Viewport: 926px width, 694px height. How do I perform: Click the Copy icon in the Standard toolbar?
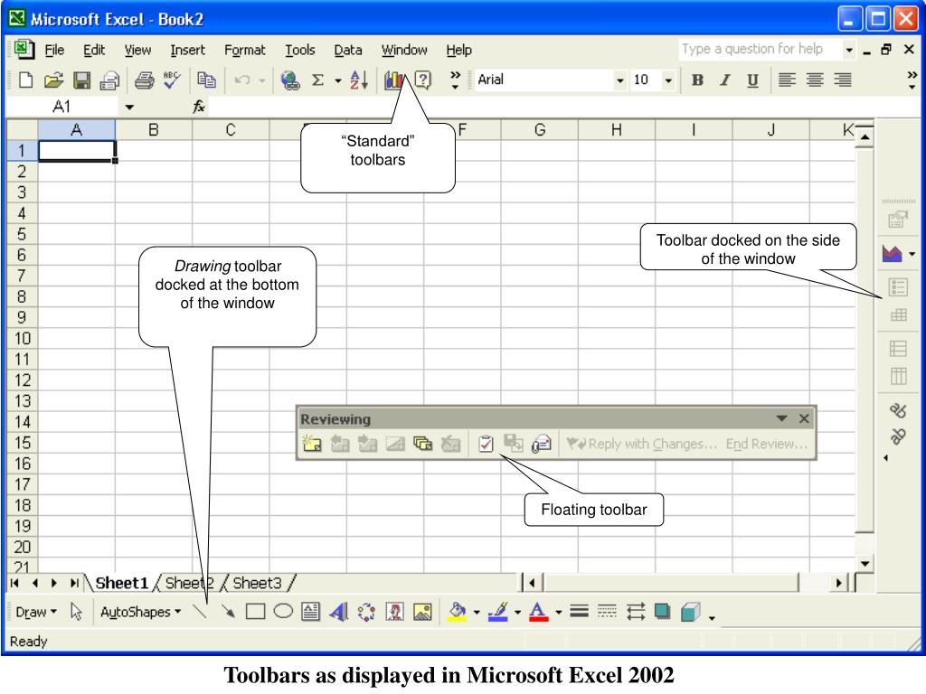click(x=206, y=80)
